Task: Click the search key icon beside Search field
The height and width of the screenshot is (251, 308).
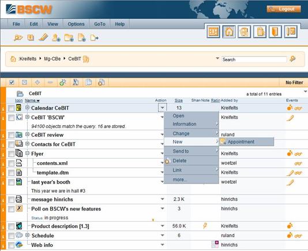Action: [292, 59]
